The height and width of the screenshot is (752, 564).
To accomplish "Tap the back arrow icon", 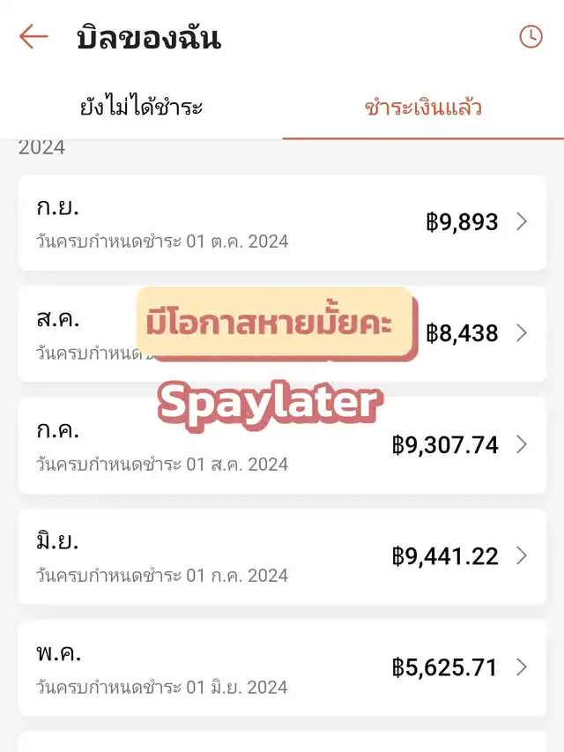I will tap(33, 36).
